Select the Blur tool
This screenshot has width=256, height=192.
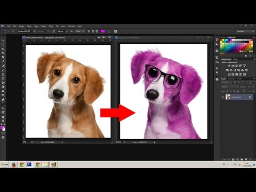[3, 91]
